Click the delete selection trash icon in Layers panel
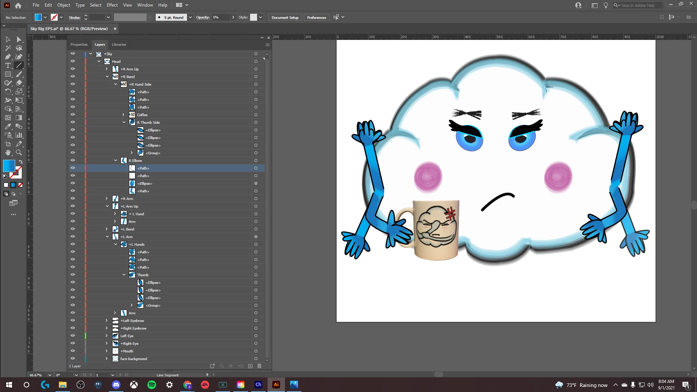Image resolution: width=697 pixels, height=392 pixels. [259, 366]
